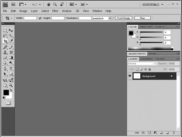This screenshot has height=137, width=182.
Task: Click the delete layer trash icon
Action: coord(173,133)
